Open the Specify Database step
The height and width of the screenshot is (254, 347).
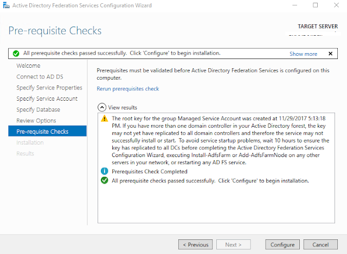tap(38, 109)
